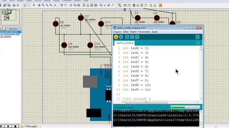Open the Arduino tab options dropdown arrow
The width and height of the screenshot is (229, 128).
click(x=198, y=43)
